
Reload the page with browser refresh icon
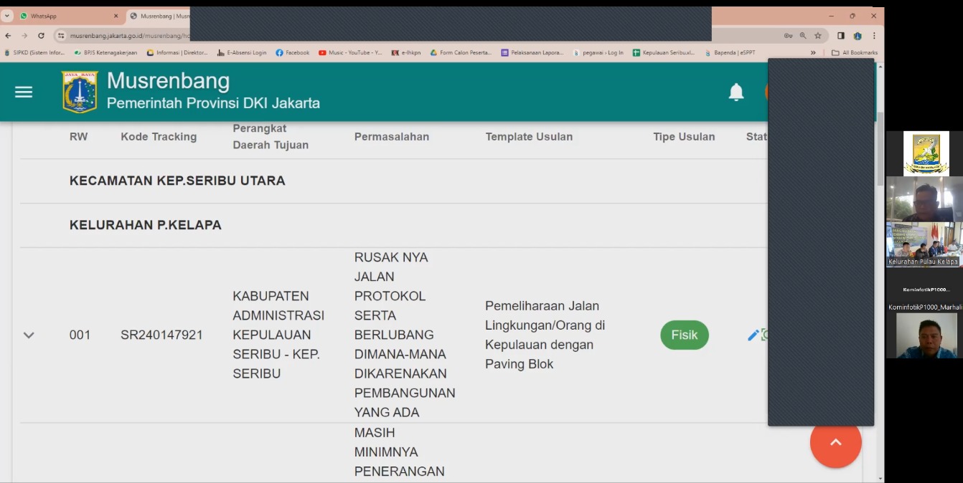41,36
